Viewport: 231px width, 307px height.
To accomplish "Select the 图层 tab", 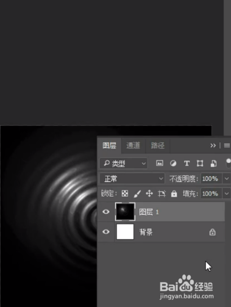I will (x=110, y=145).
